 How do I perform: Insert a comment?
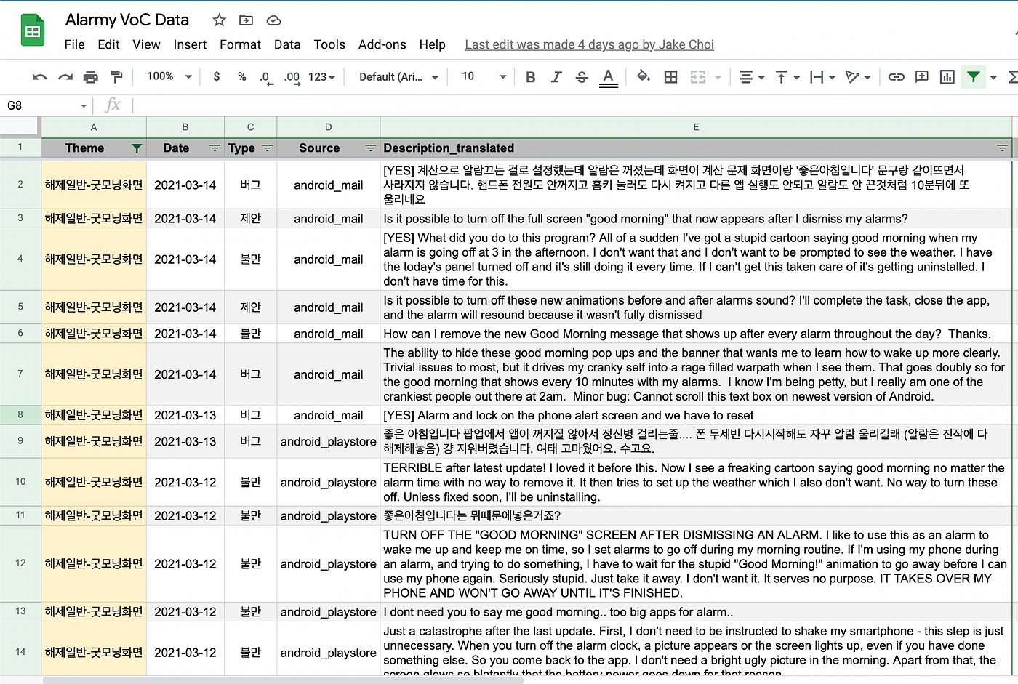pos(922,76)
